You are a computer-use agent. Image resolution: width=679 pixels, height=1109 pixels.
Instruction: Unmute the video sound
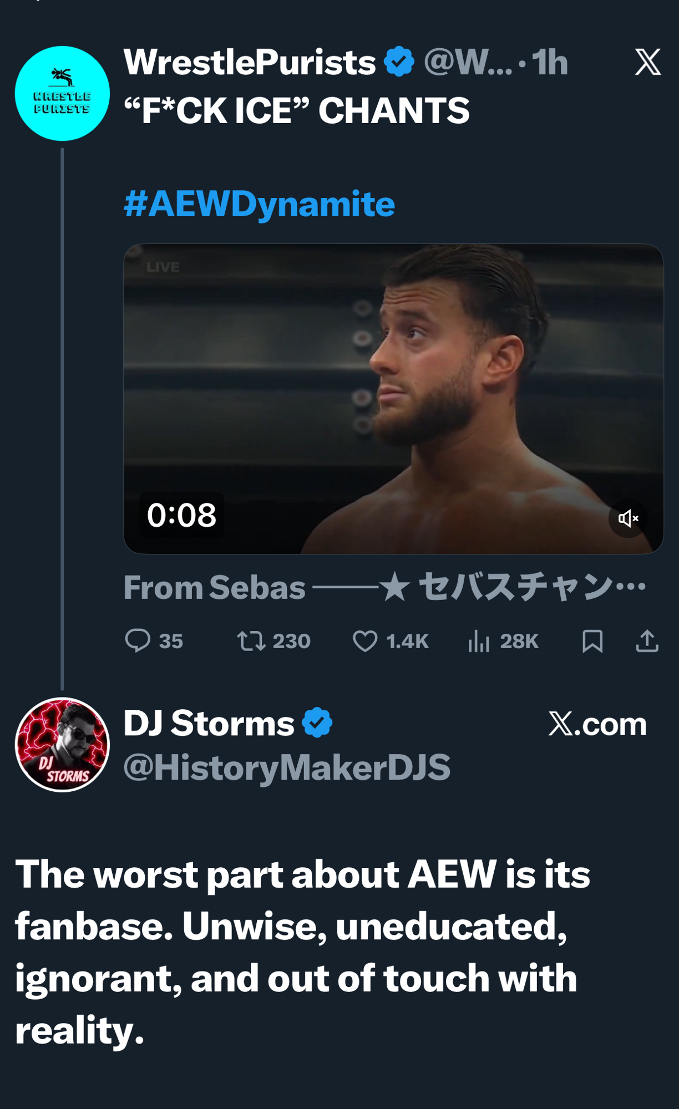click(x=628, y=518)
